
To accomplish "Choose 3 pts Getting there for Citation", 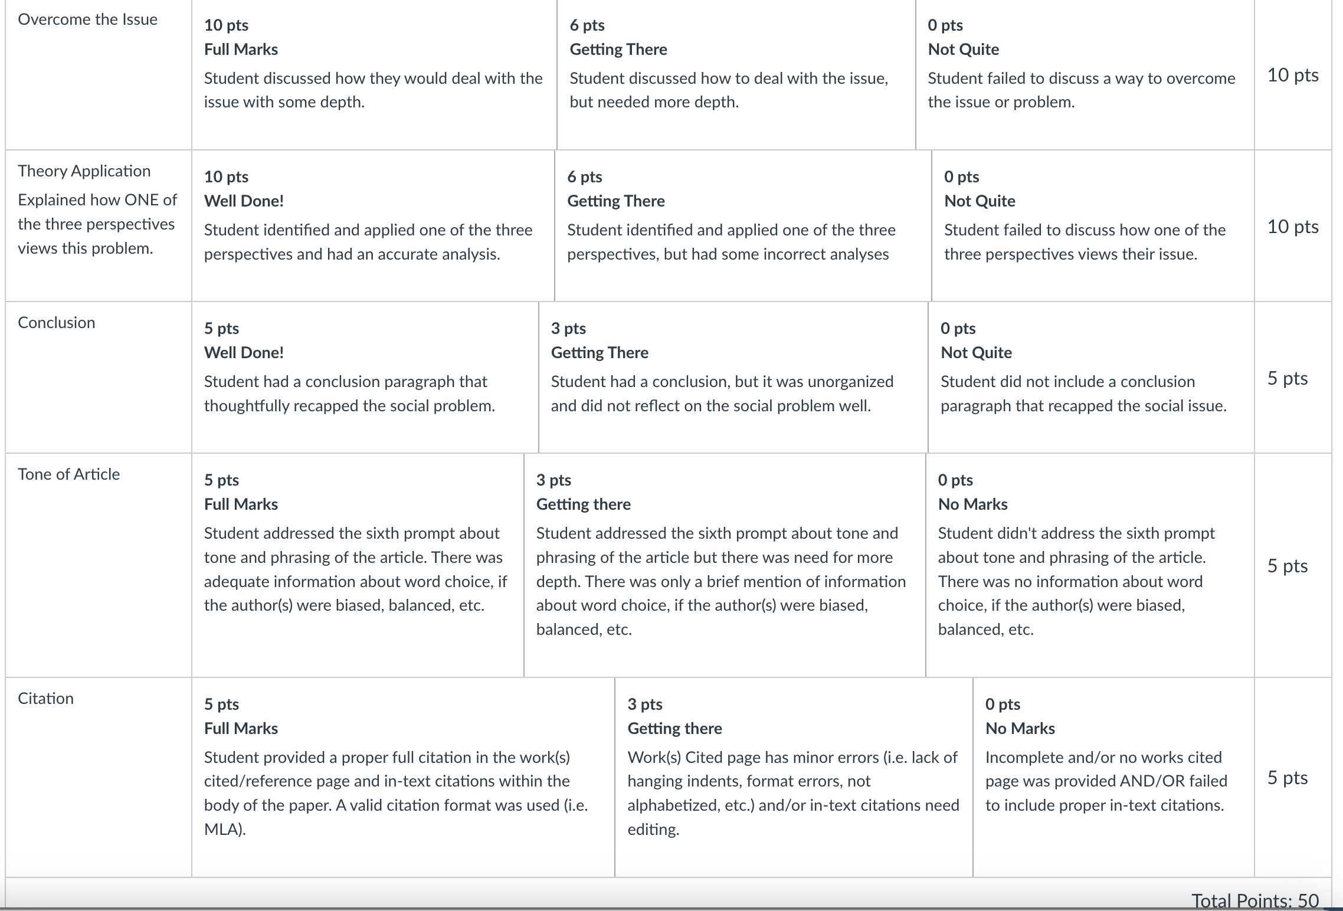I will (794, 777).
